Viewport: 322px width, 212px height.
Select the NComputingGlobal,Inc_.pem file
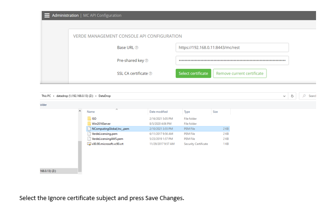110,129
